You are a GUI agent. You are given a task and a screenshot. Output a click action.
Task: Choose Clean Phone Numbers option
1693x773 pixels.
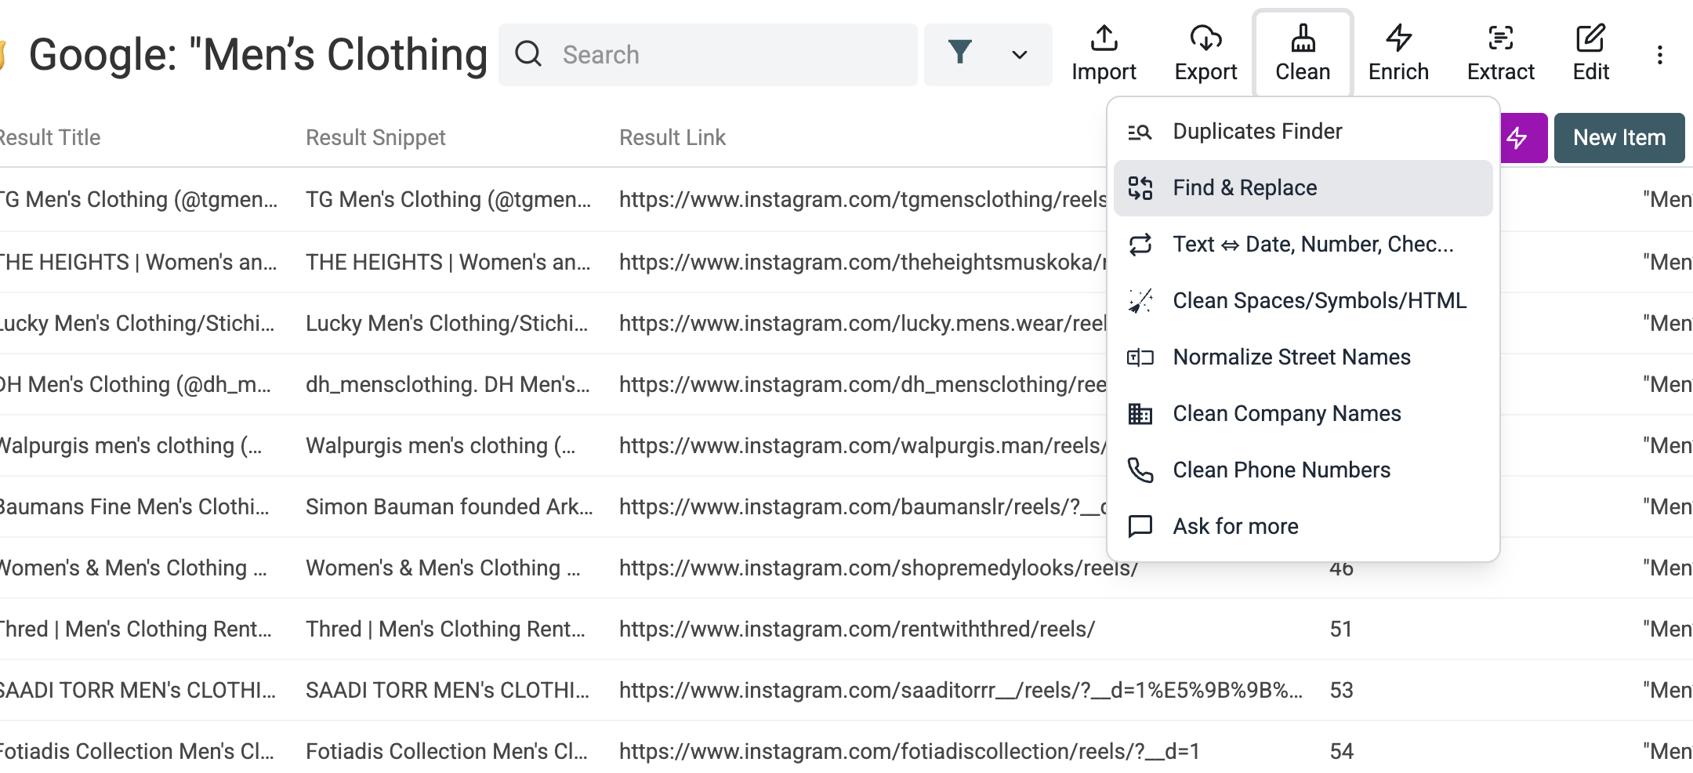pos(1282,470)
